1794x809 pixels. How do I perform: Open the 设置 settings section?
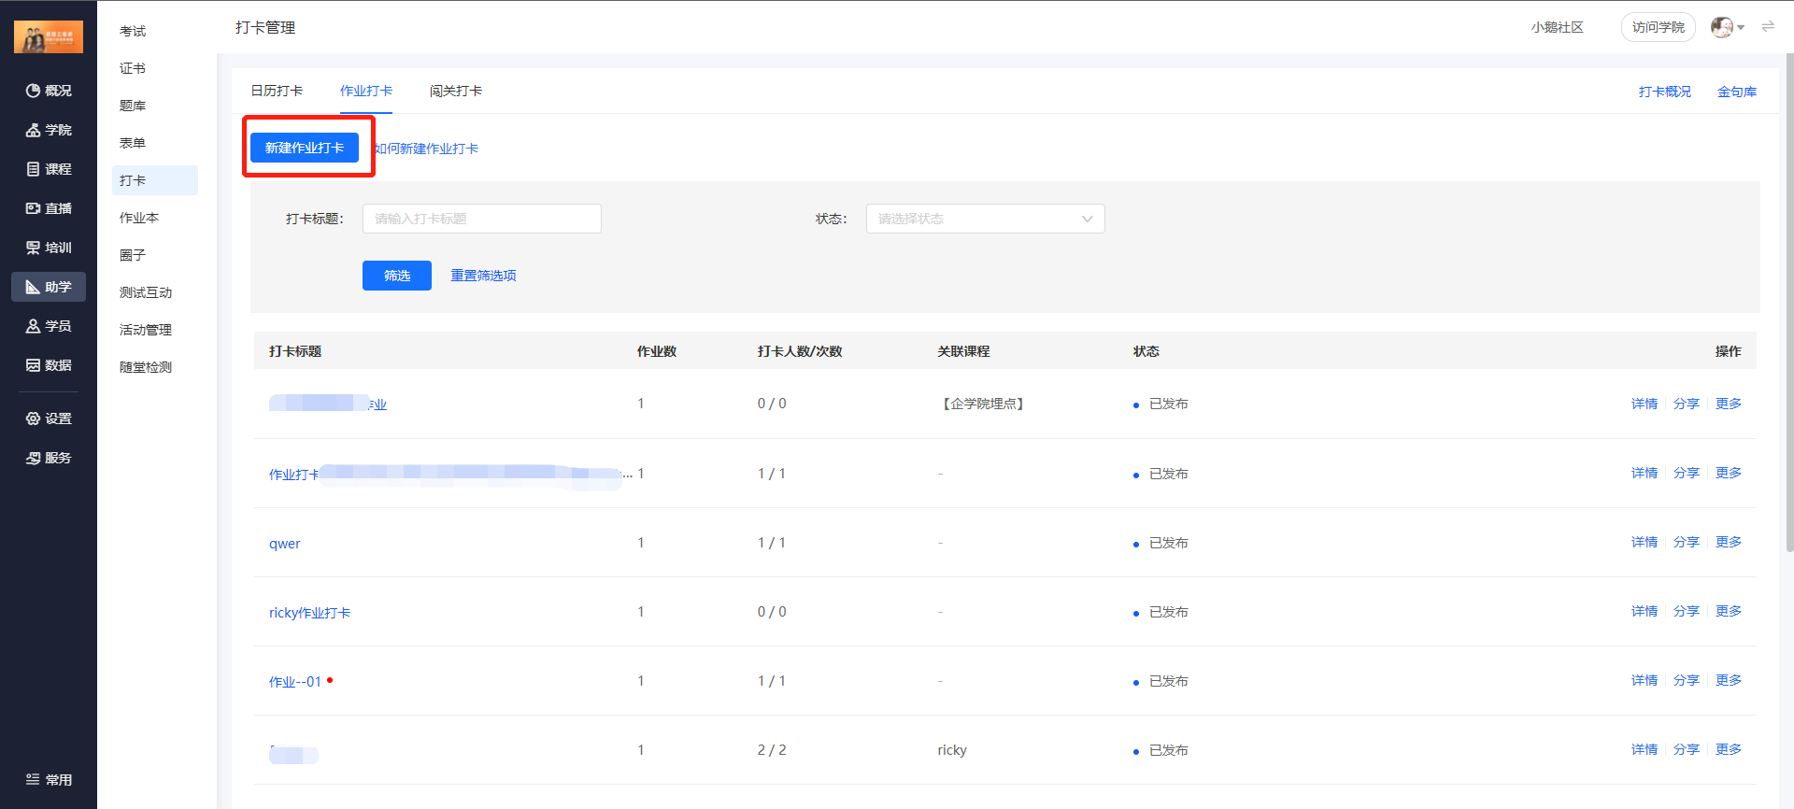[x=49, y=419]
